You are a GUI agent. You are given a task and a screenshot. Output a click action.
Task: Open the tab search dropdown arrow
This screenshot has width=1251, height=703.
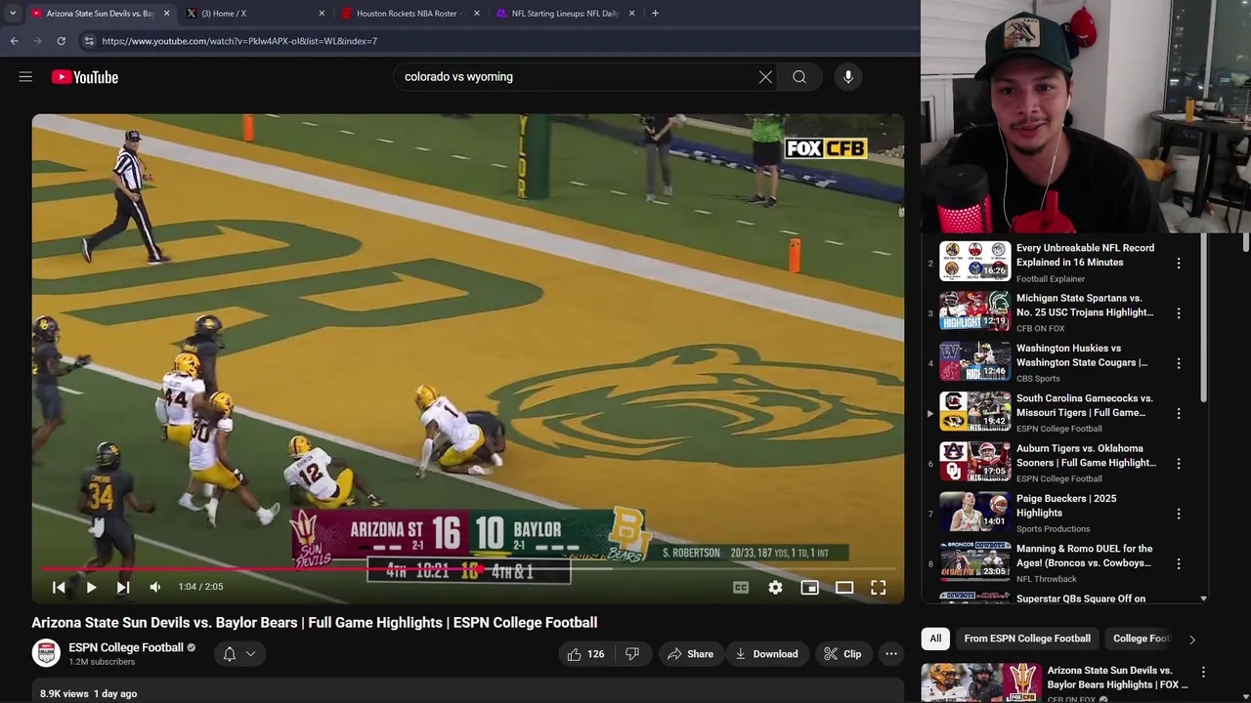(13, 14)
